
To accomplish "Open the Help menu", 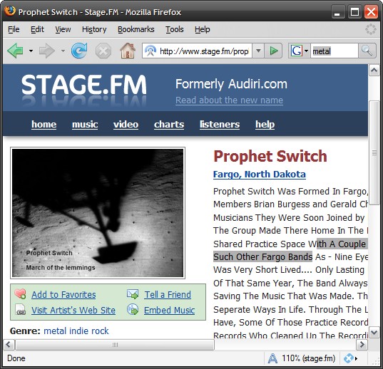I will pos(203,29).
